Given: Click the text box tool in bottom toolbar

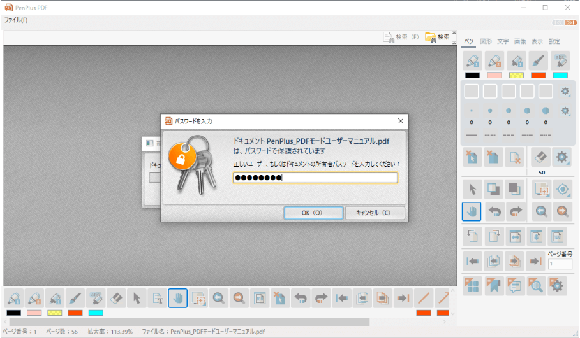Looking at the screenshot, I should tap(158, 298).
